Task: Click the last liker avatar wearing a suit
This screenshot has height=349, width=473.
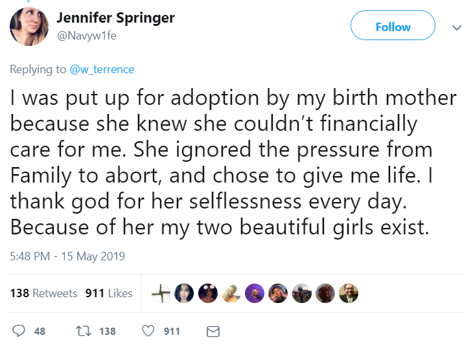Action: 349,293
